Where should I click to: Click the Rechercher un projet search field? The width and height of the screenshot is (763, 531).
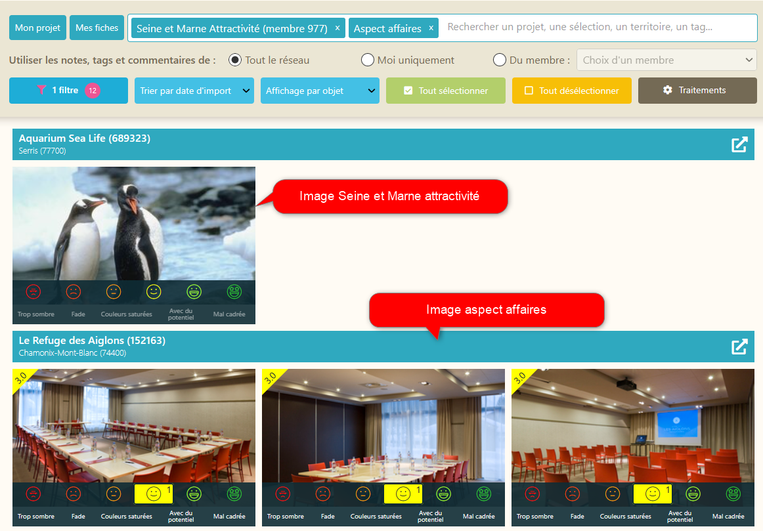click(x=599, y=27)
